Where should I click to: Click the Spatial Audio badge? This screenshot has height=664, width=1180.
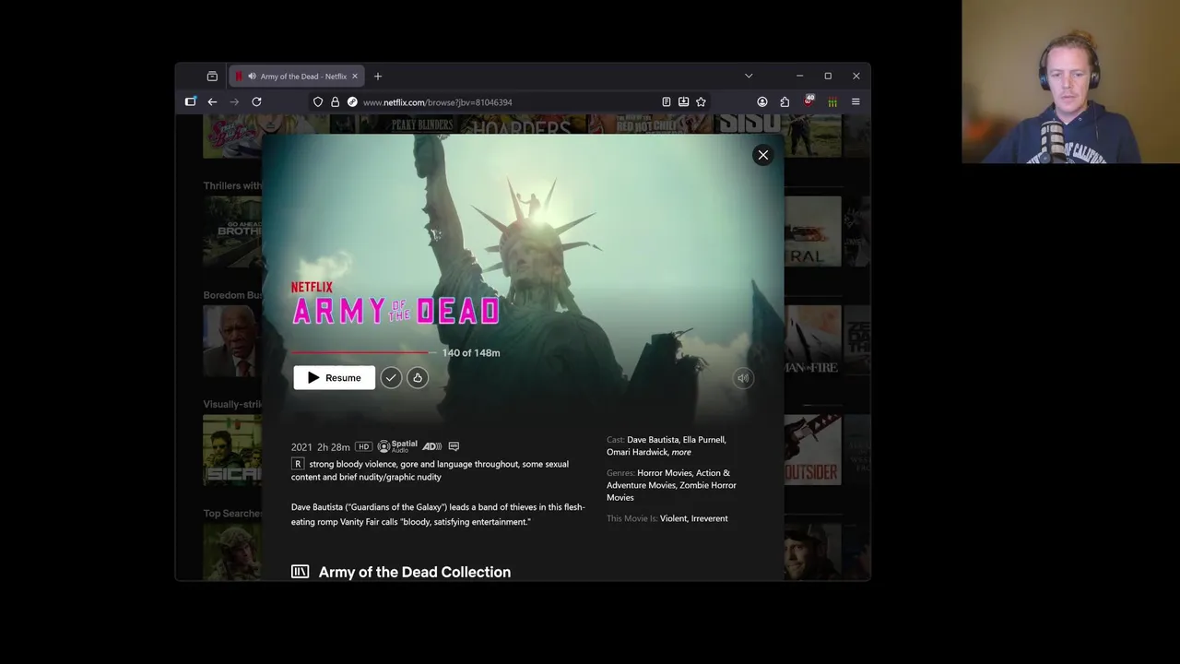click(397, 446)
